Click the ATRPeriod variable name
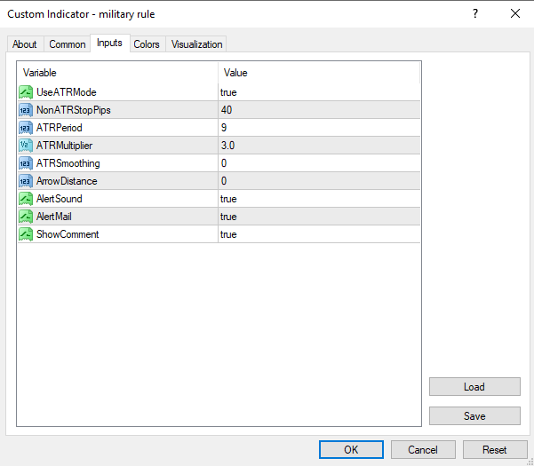Screen dimensions: 534x466 pyautogui.click(x=60, y=128)
